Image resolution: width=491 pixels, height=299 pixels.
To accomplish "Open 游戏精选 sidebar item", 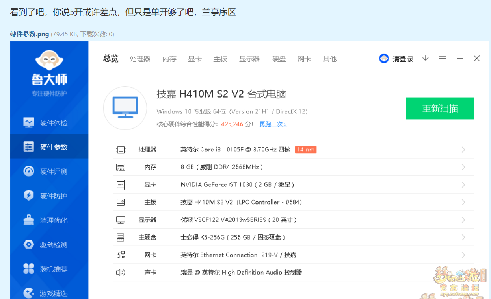I will 49,293.
